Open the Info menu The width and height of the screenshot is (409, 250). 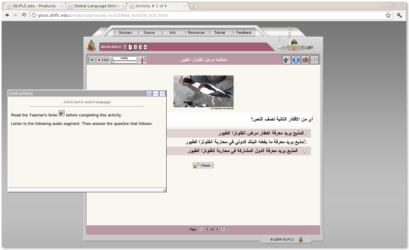(x=173, y=33)
